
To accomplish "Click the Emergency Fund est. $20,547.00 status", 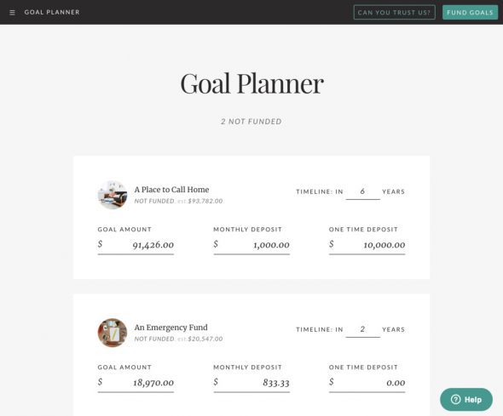I will point(200,339).
